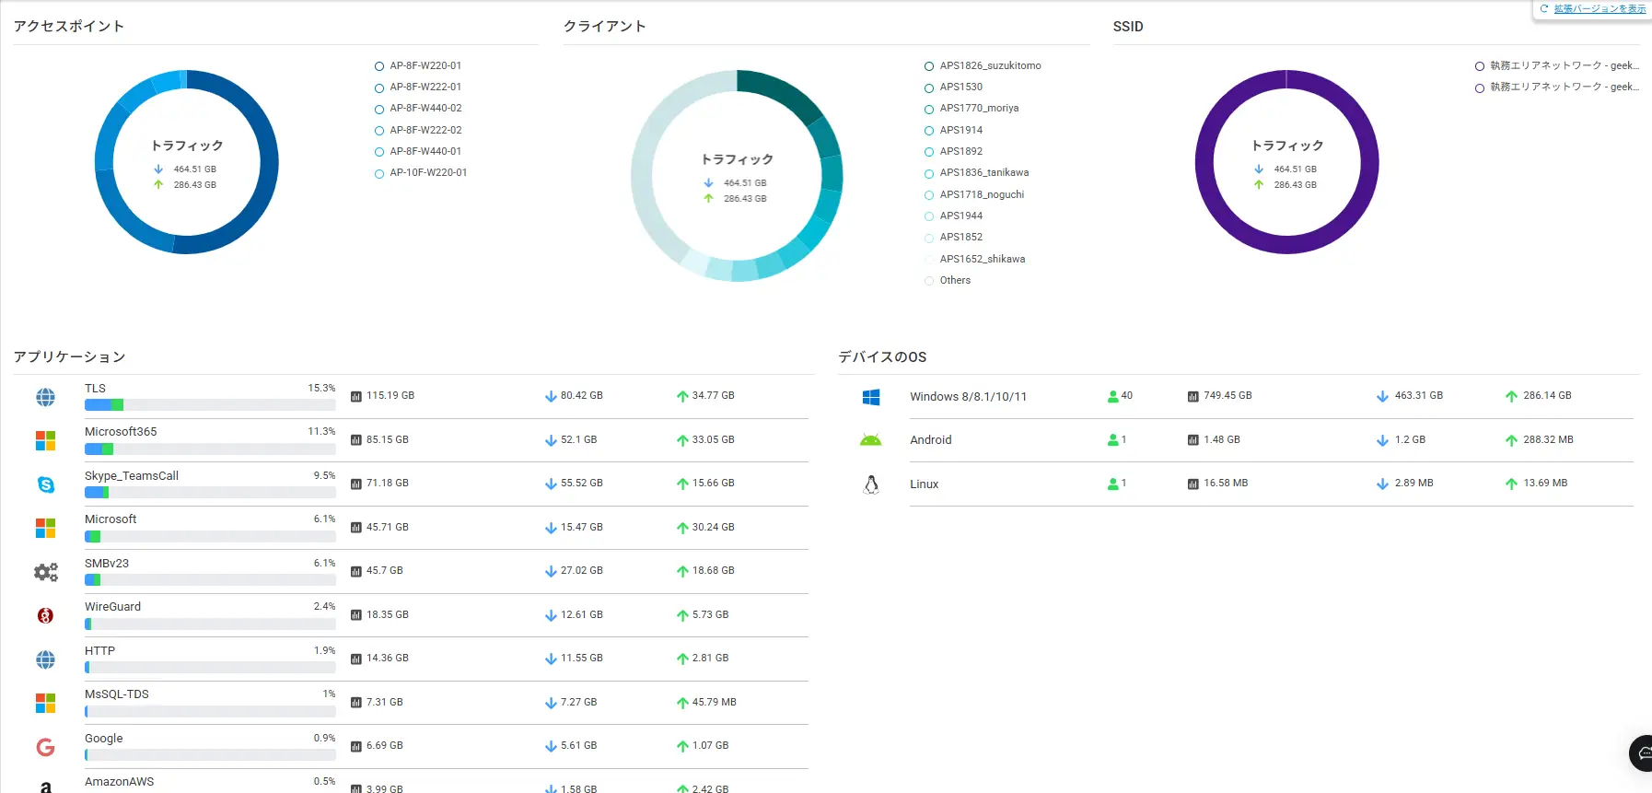Toggle the first SSID legend marker
The height and width of the screenshot is (793, 1652).
(1480, 66)
